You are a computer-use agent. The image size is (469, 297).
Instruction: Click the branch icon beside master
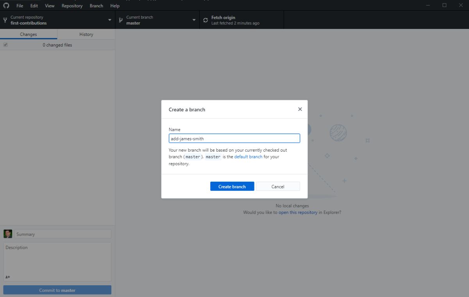121,20
